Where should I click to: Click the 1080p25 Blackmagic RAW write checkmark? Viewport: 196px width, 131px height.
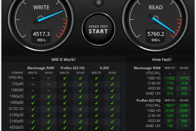[x=33, y=97]
